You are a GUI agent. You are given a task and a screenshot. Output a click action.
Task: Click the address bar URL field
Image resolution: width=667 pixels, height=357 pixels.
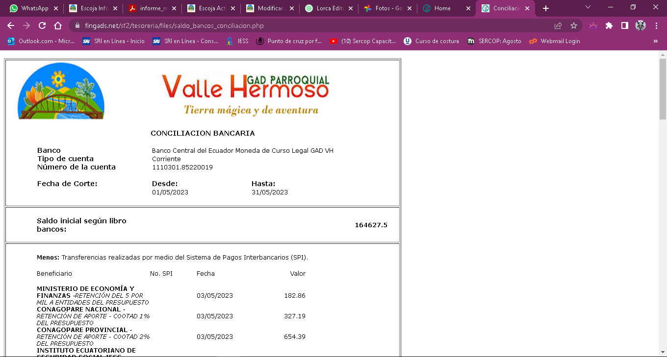pyautogui.click(x=294, y=25)
